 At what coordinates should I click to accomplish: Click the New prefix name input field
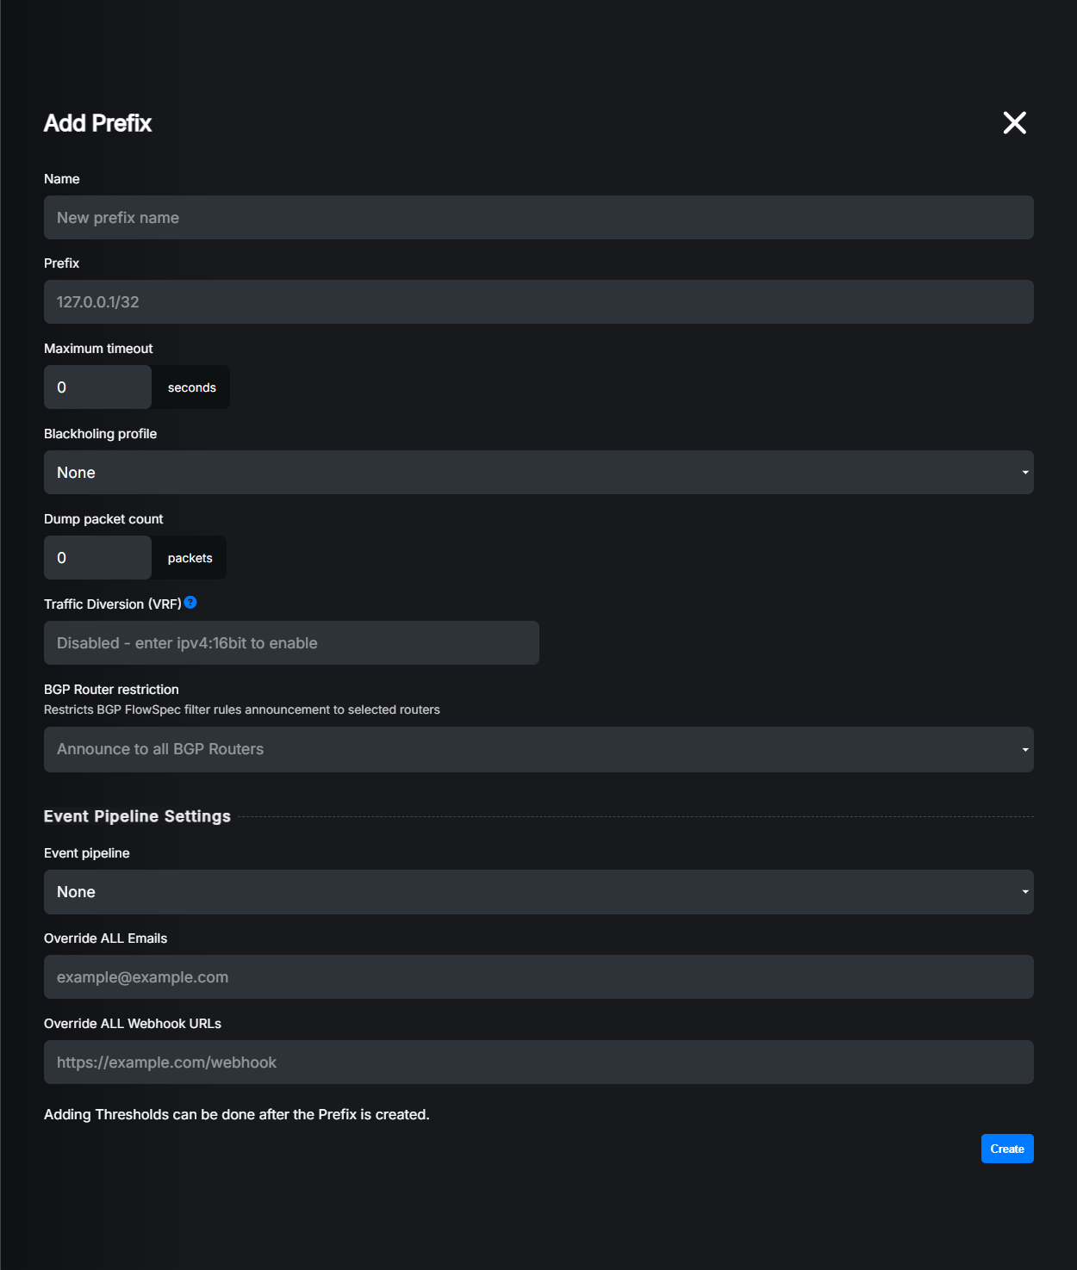pos(538,217)
